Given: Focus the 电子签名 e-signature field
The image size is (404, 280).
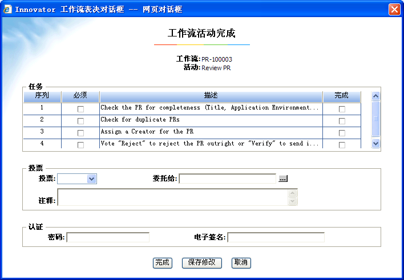Looking at the screenshot, I should (276, 237).
